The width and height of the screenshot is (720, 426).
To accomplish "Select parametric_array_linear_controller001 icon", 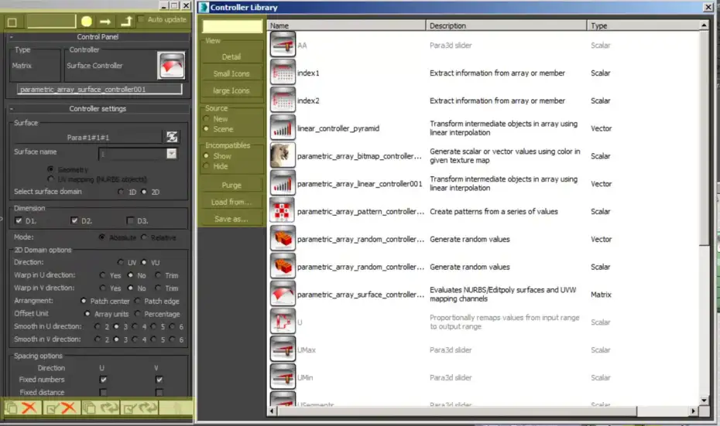I will (283, 183).
